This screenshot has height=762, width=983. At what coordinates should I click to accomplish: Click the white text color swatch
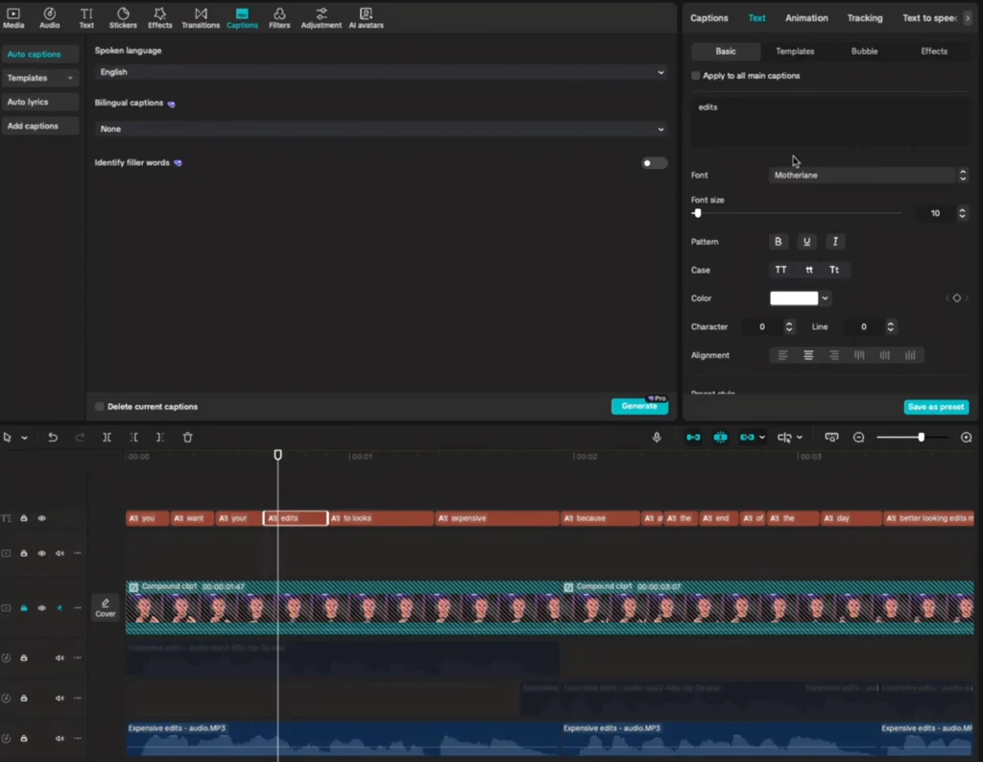click(794, 298)
